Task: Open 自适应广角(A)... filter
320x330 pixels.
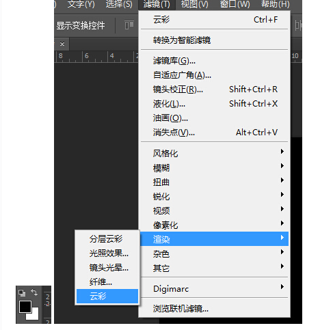Action: click(x=215, y=75)
